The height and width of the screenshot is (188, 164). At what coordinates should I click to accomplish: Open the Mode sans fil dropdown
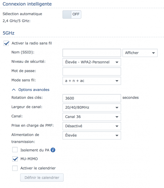tap(92, 81)
